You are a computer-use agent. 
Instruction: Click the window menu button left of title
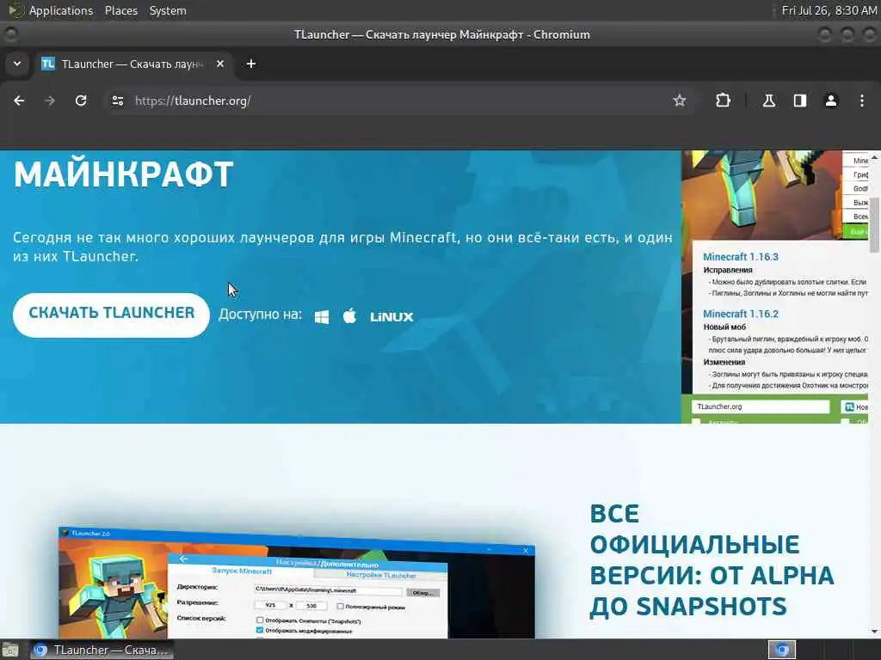(x=10, y=34)
